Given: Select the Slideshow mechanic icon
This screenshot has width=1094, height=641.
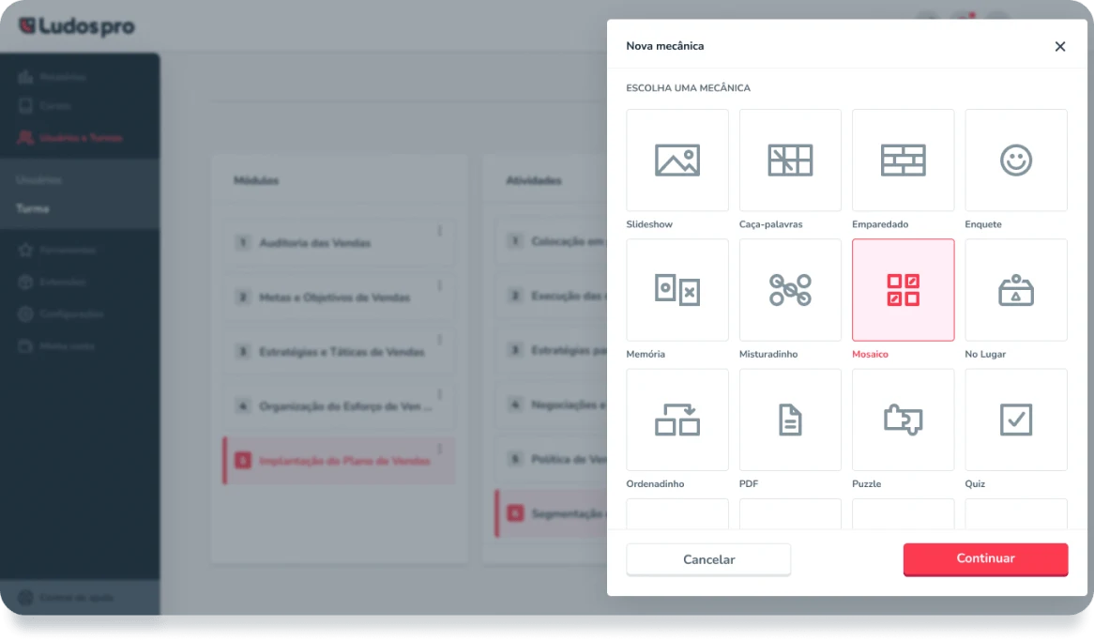Looking at the screenshot, I should point(677,160).
